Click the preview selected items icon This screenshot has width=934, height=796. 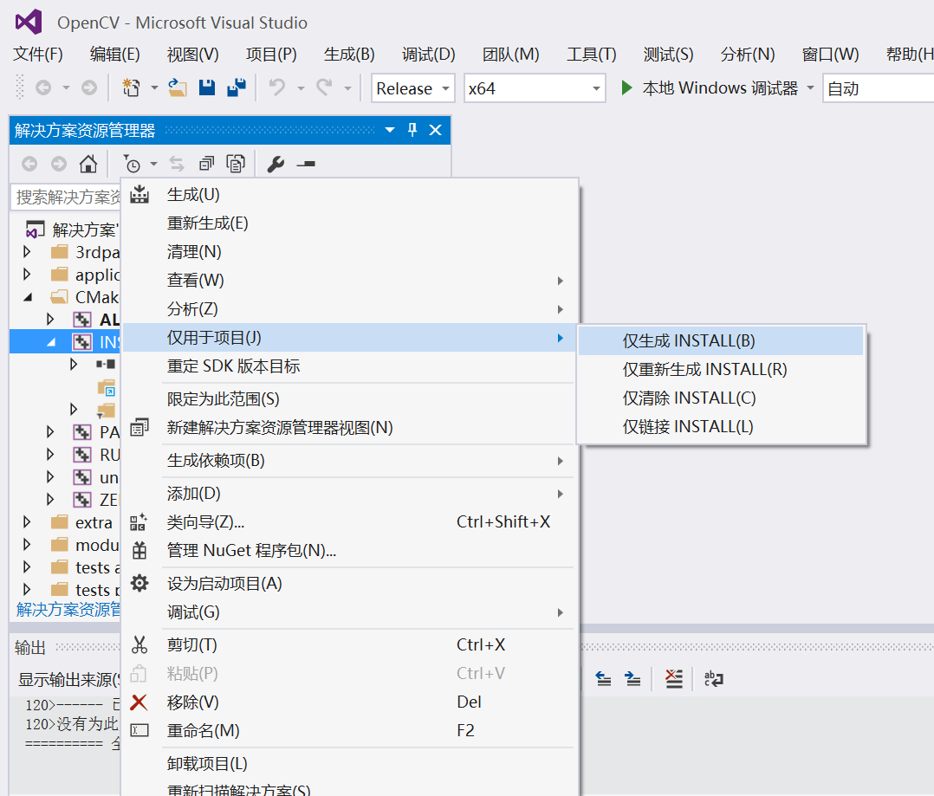click(x=306, y=164)
